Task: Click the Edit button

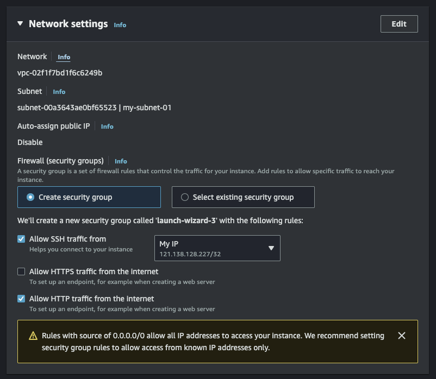Action: tap(399, 24)
